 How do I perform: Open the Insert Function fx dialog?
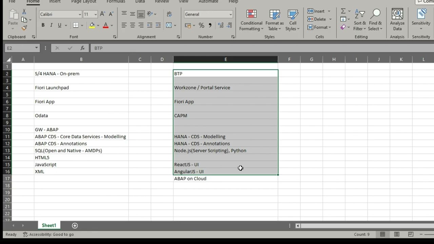pyautogui.click(x=82, y=48)
